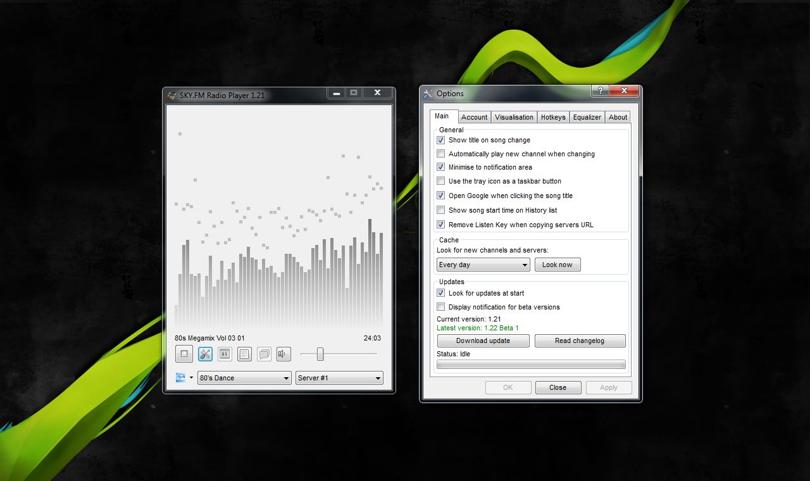The image size is (810, 481).
Task: Minimize the SKY.FM Radio Player window
Action: coord(337,93)
